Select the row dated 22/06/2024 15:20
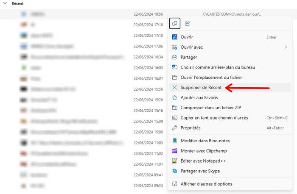Image resolution: width=297 pixels, height=194 pixels. point(83,100)
